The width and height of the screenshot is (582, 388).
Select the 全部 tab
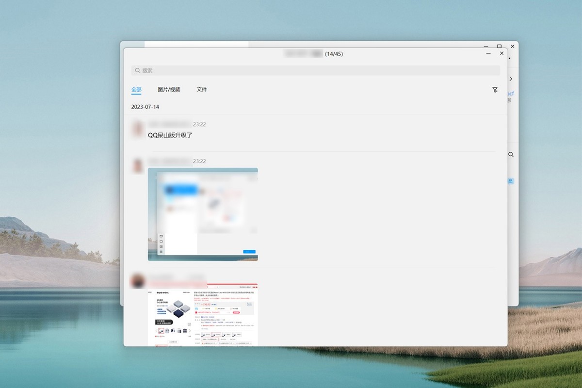136,90
